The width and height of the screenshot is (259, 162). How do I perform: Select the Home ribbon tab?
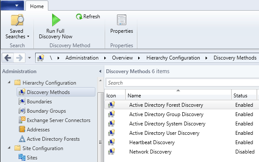click(37, 6)
